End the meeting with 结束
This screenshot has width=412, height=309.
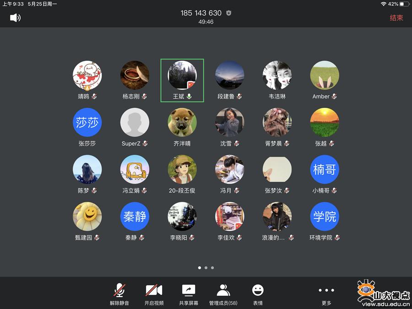pyautogui.click(x=396, y=17)
